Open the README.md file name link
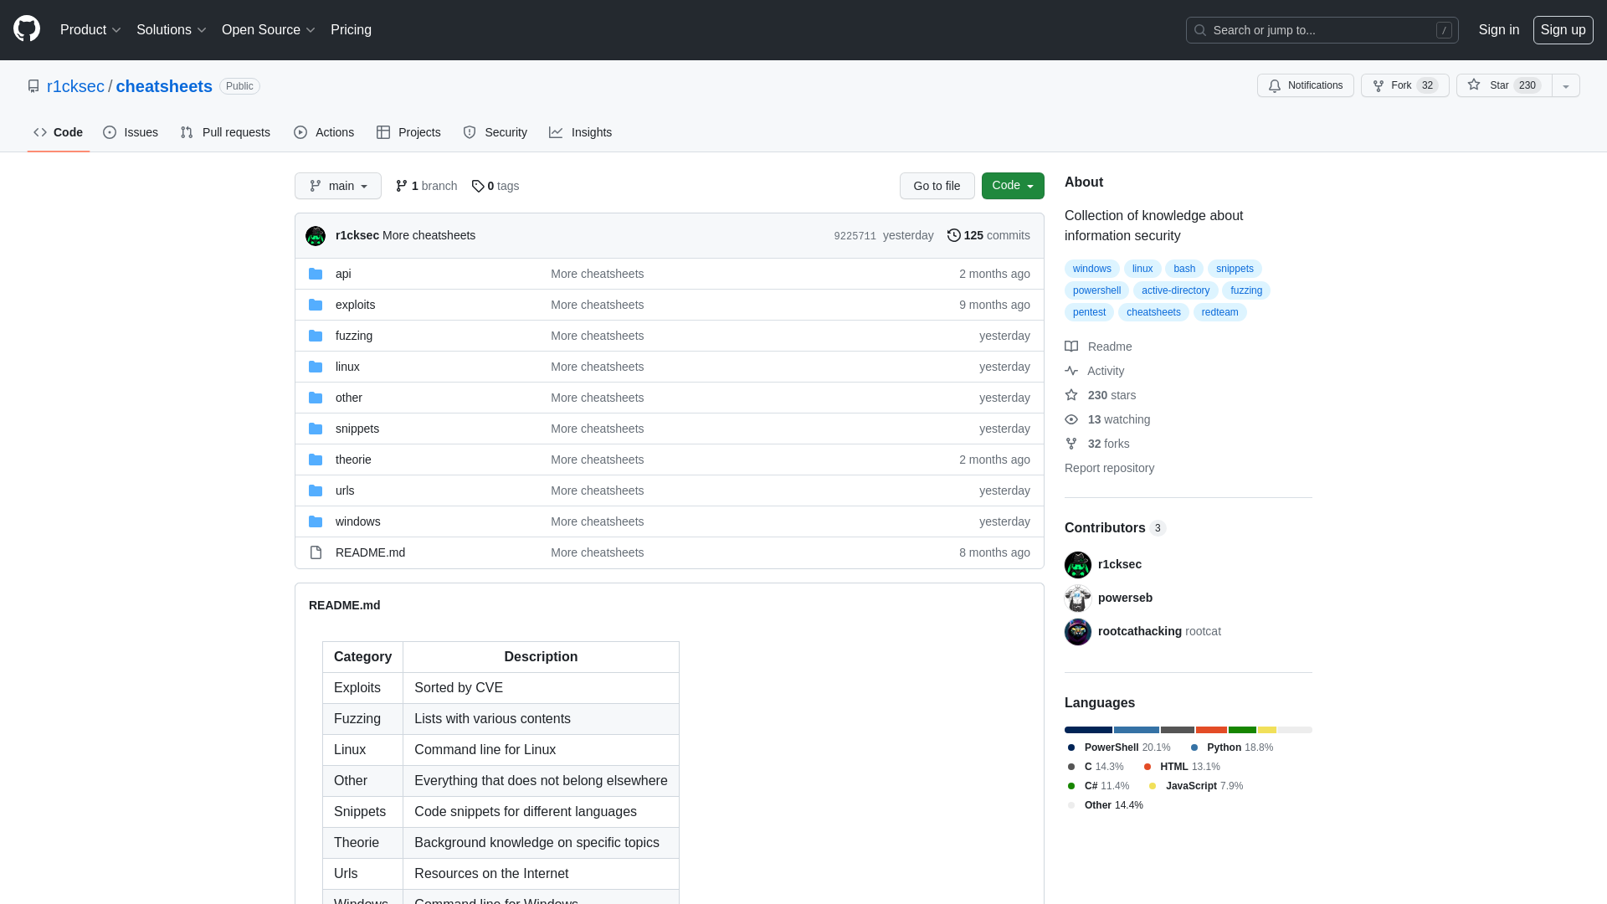This screenshot has height=904, width=1607. pos(370,552)
